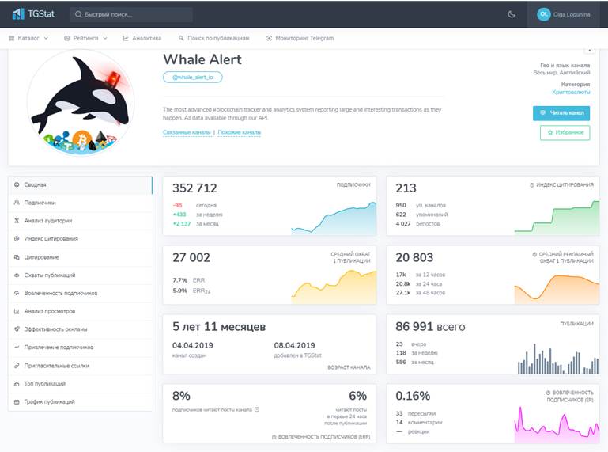
Task: Click the Анализ просмотров sidebar icon
Action: point(17,311)
